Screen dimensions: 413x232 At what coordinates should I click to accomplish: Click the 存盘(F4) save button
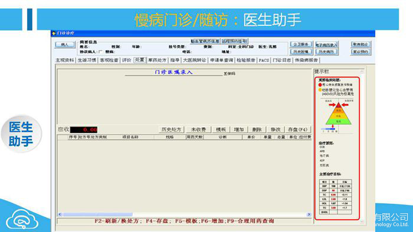click(297, 130)
